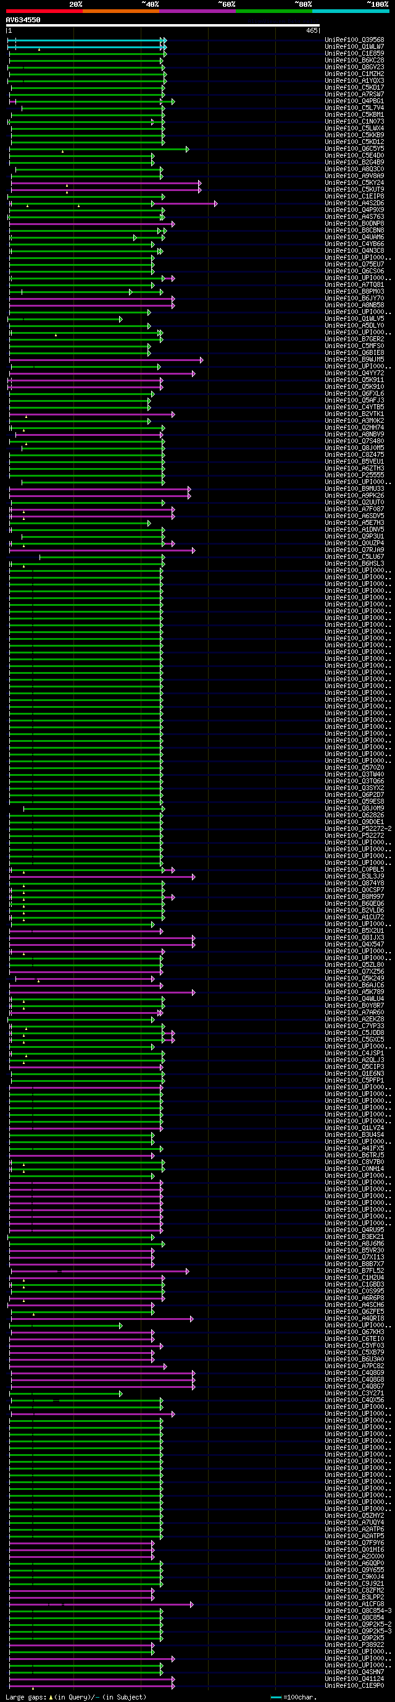This screenshot has height=1702, width=395.
Task: Select the UniRef100_Q4YY72 hit
Action: tap(354, 373)
